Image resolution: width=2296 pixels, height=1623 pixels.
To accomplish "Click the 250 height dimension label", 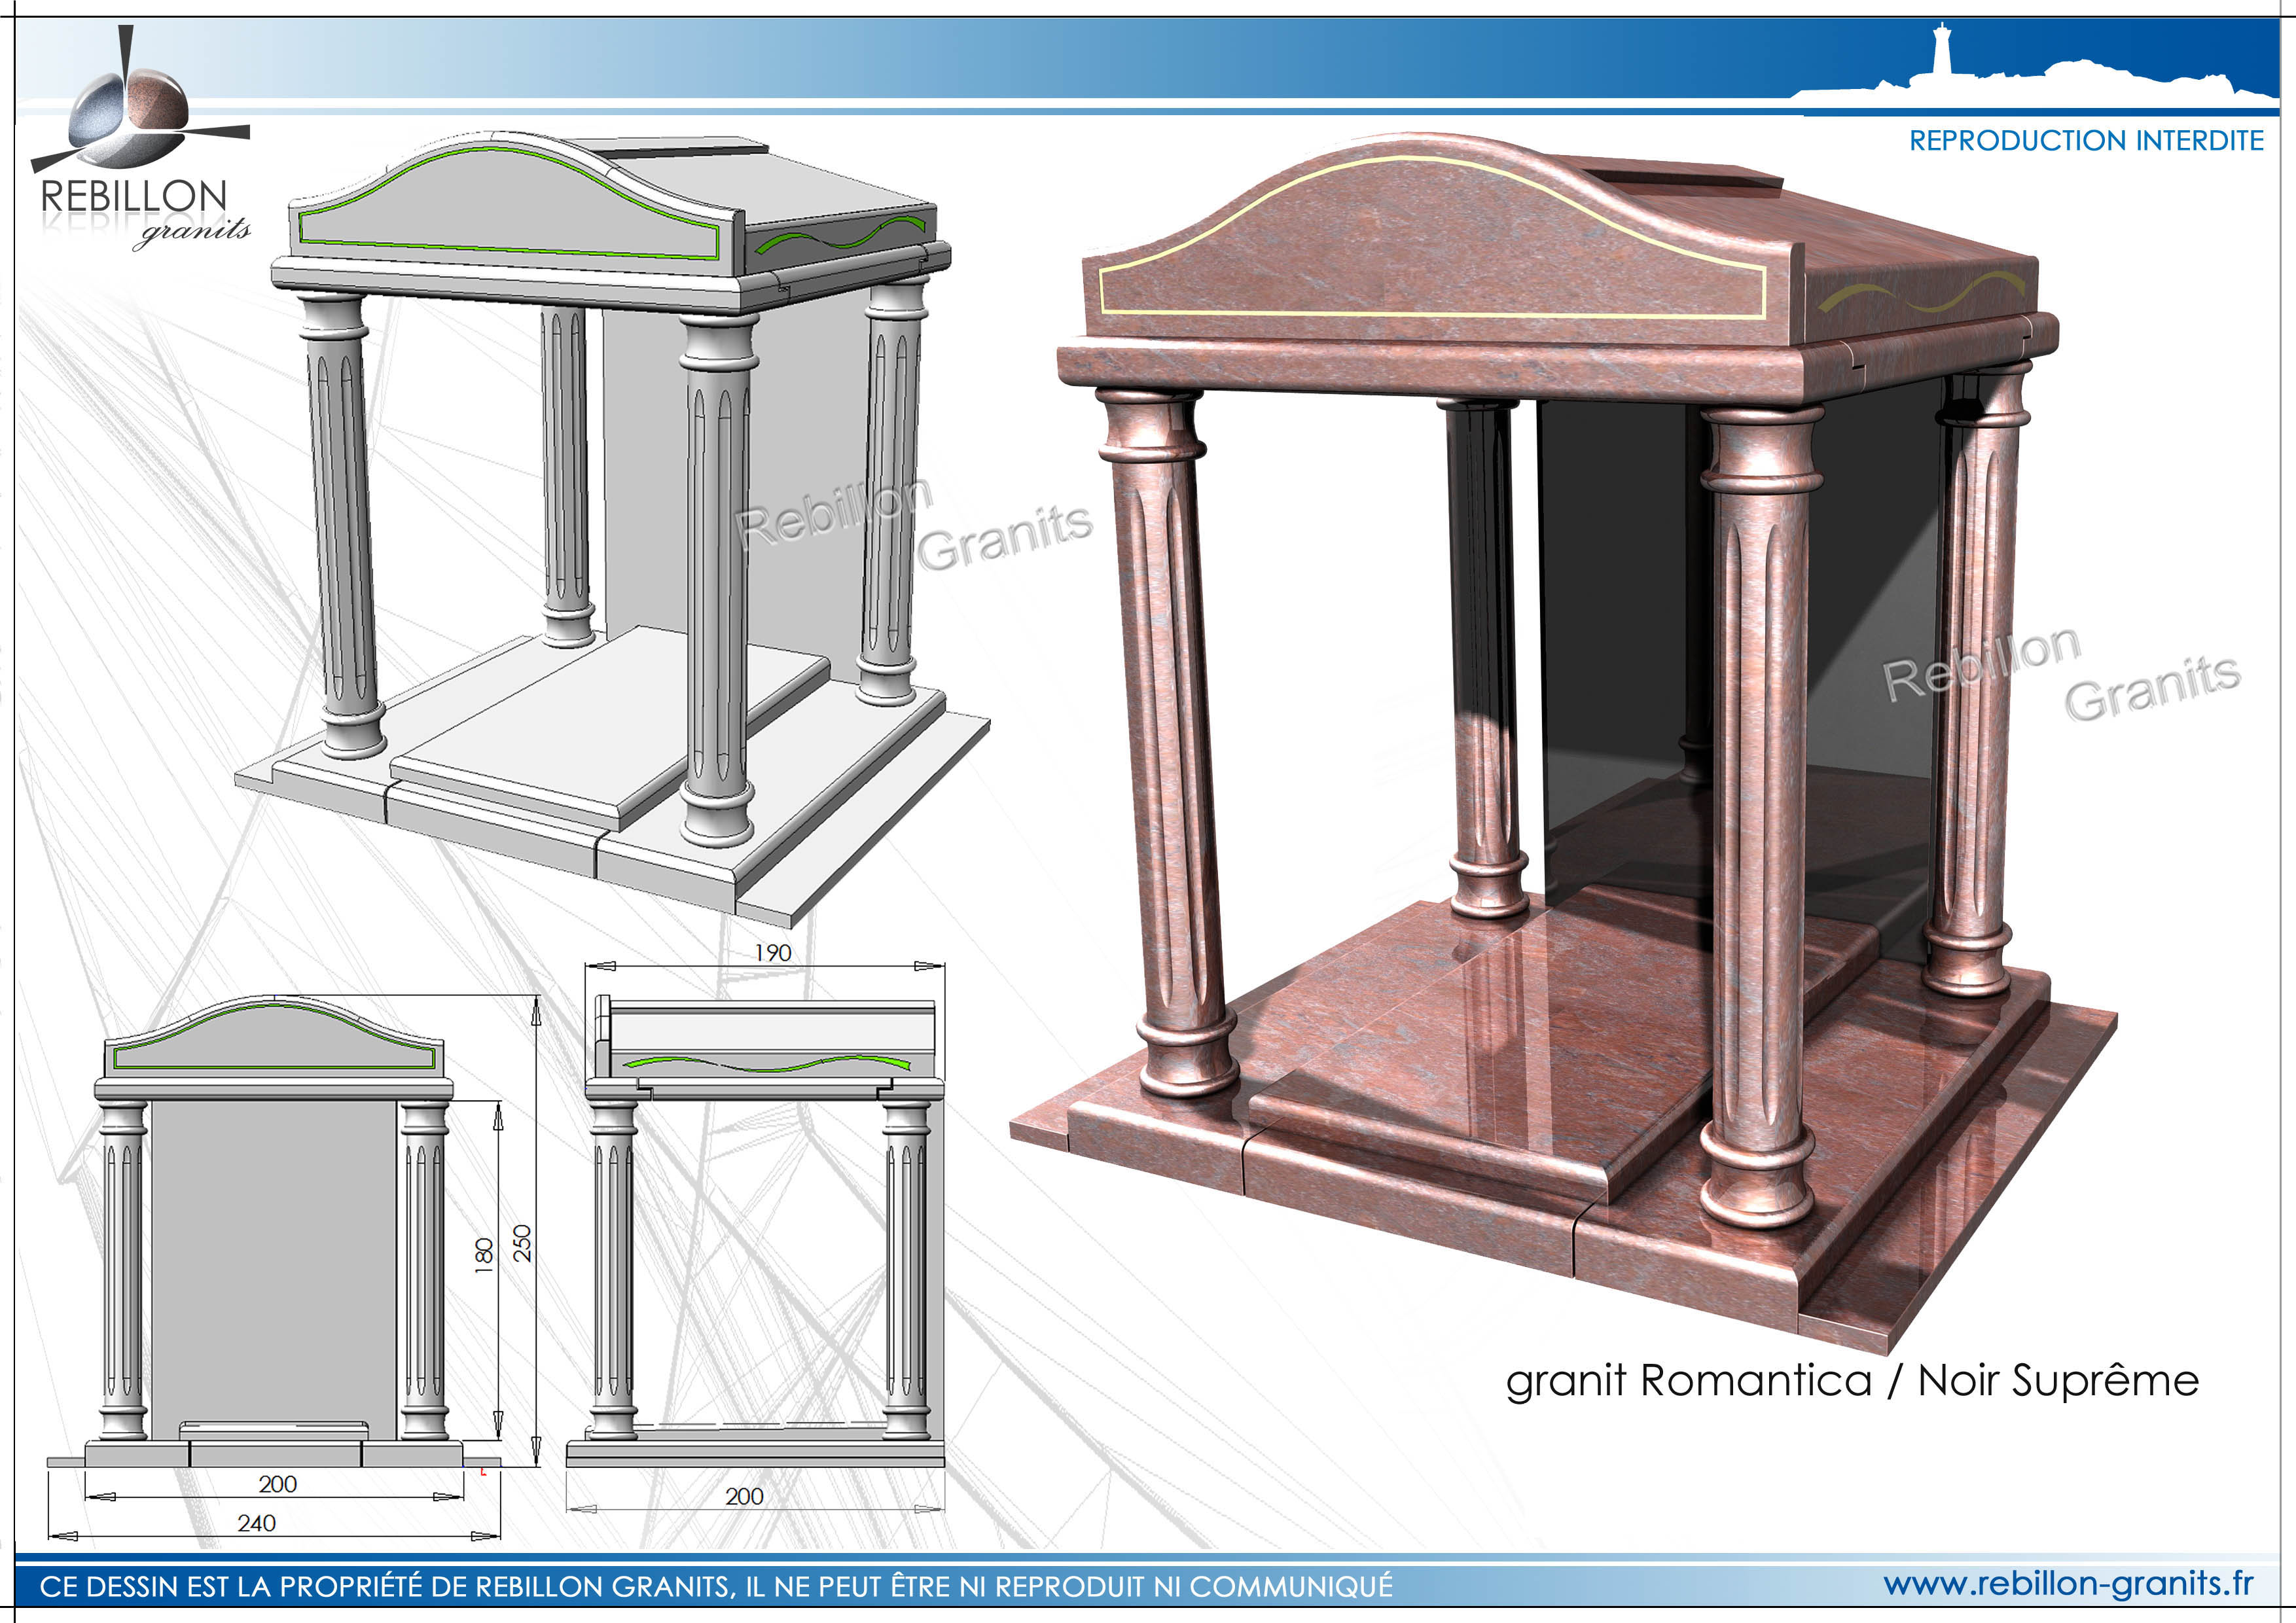I will 522,1243.
